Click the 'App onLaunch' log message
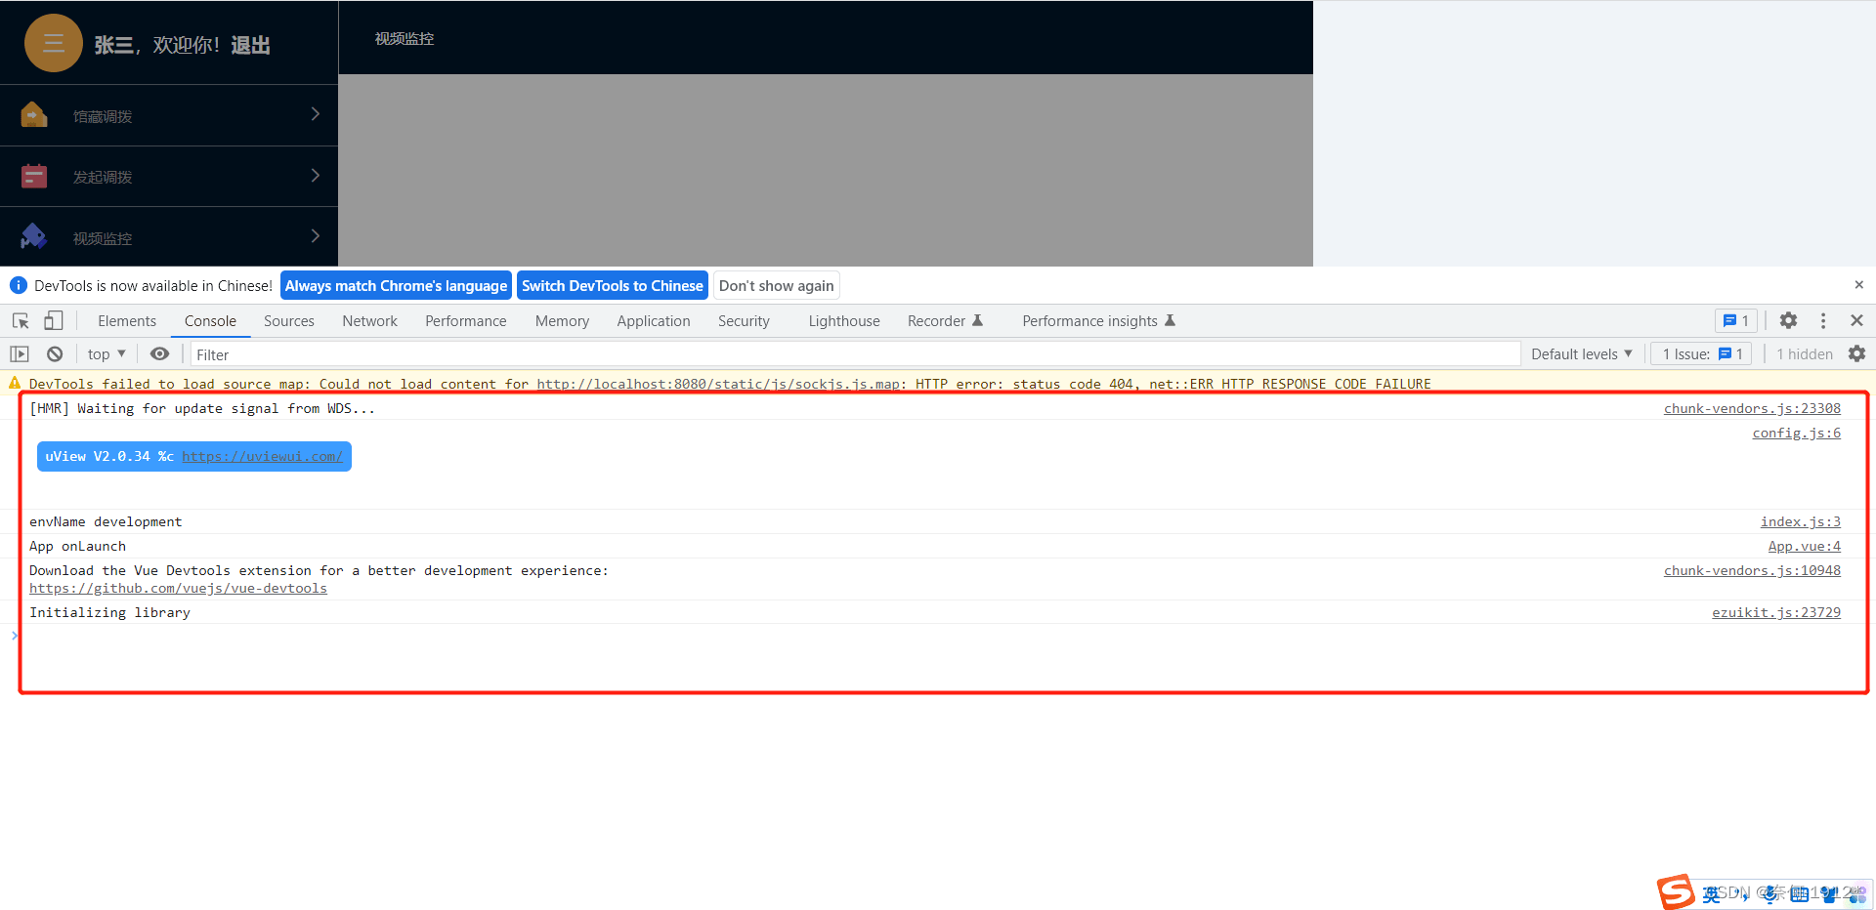The image size is (1876, 910). (77, 546)
